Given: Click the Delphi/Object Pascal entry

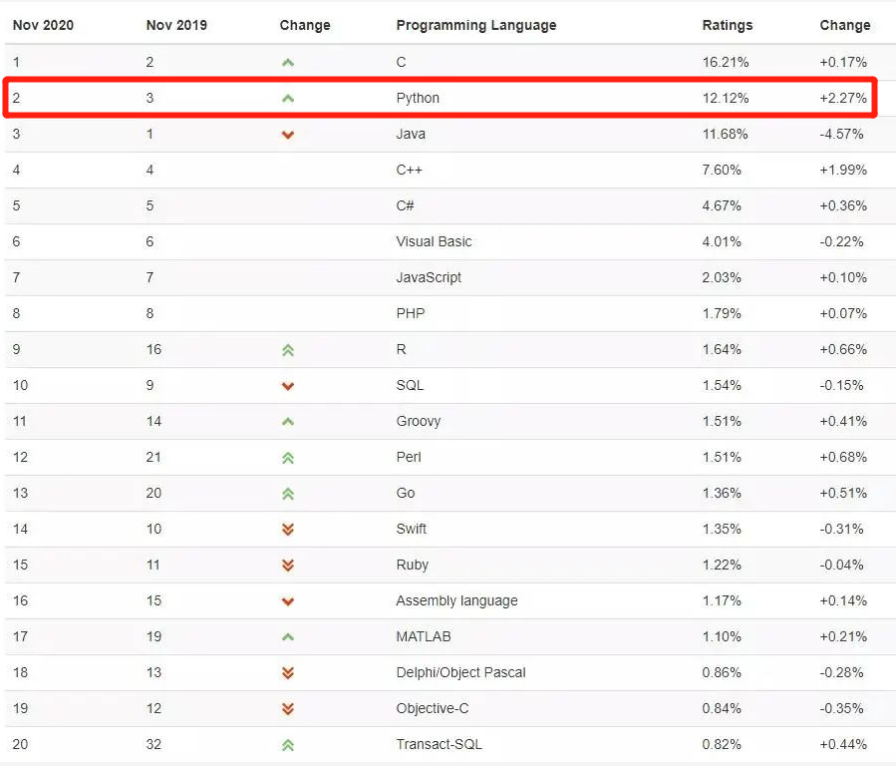Looking at the screenshot, I should pos(460,673).
